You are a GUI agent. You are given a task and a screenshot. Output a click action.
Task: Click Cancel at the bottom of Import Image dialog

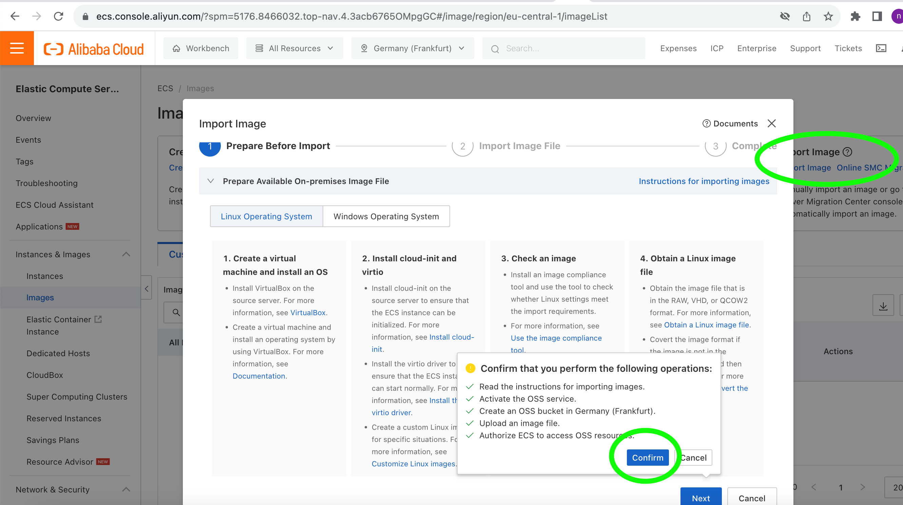(x=752, y=497)
